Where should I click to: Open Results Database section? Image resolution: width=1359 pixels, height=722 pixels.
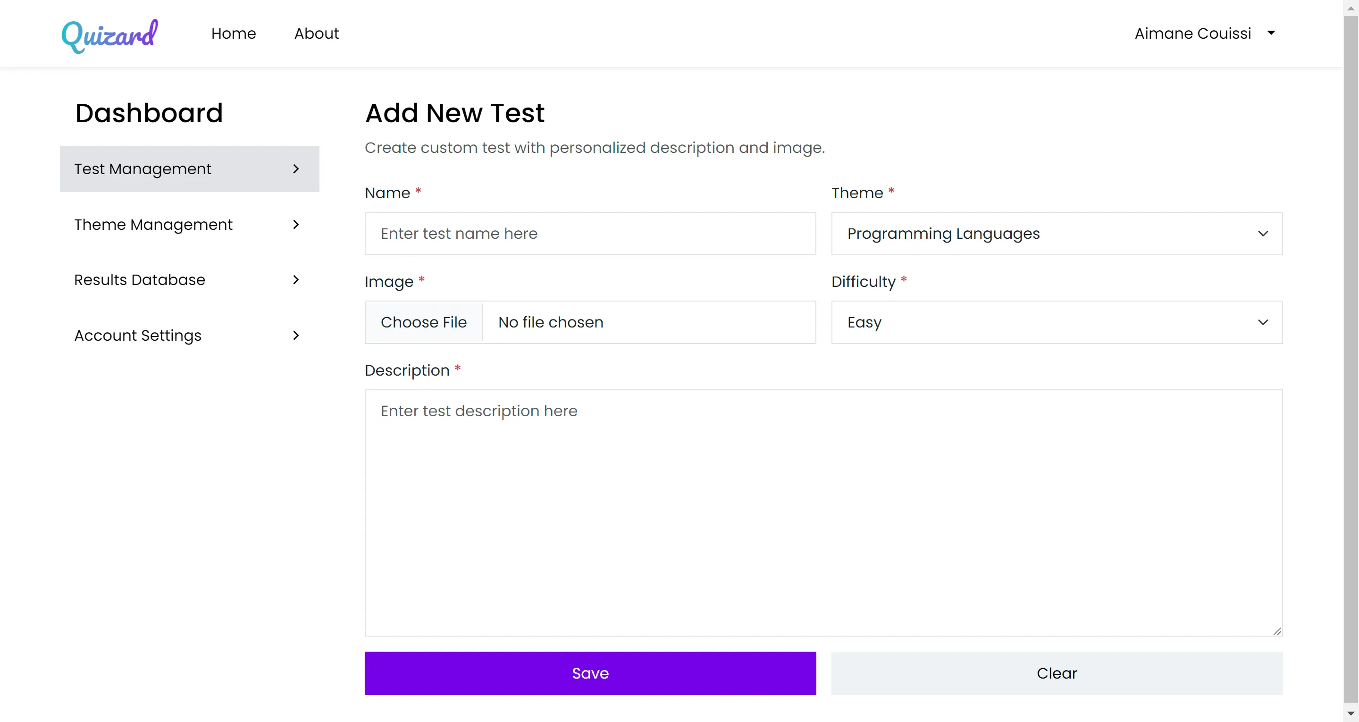click(x=189, y=280)
